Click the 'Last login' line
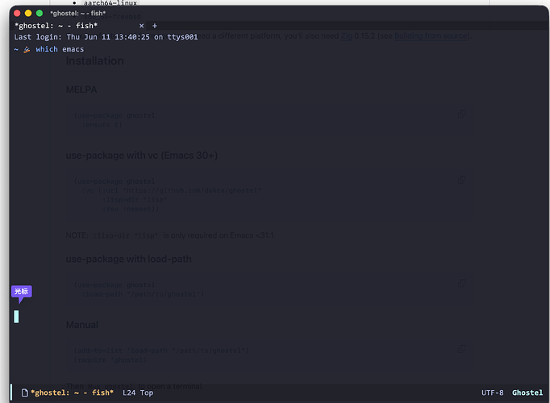The image size is (550, 403). click(106, 37)
